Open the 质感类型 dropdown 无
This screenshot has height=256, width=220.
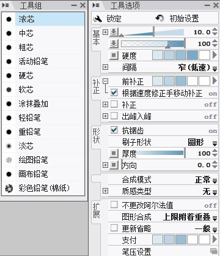[210, 192]
